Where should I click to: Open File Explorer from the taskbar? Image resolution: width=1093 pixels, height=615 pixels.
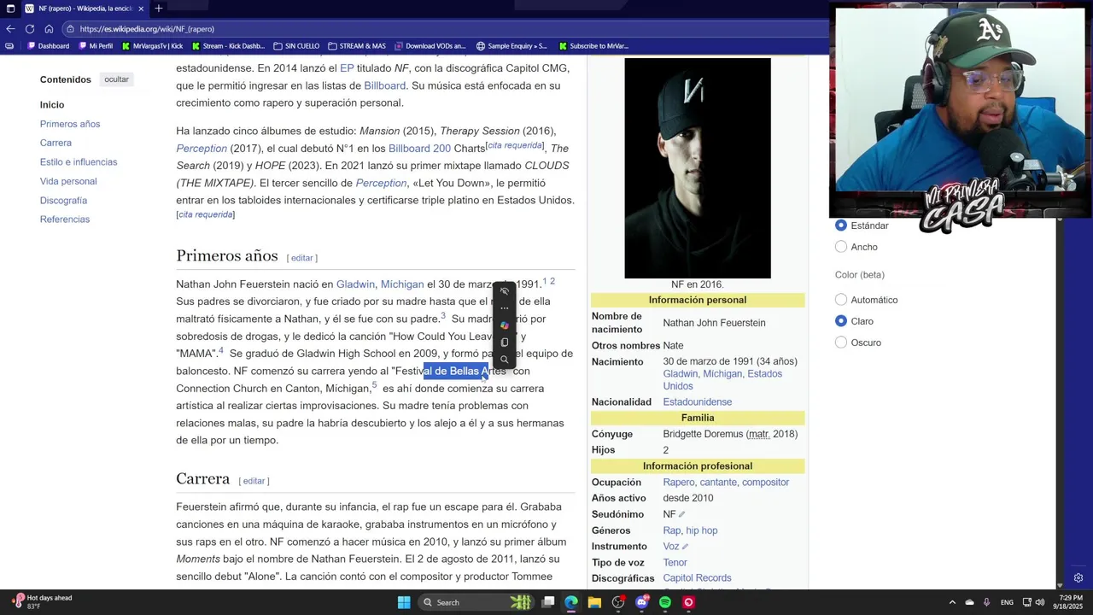594,602
